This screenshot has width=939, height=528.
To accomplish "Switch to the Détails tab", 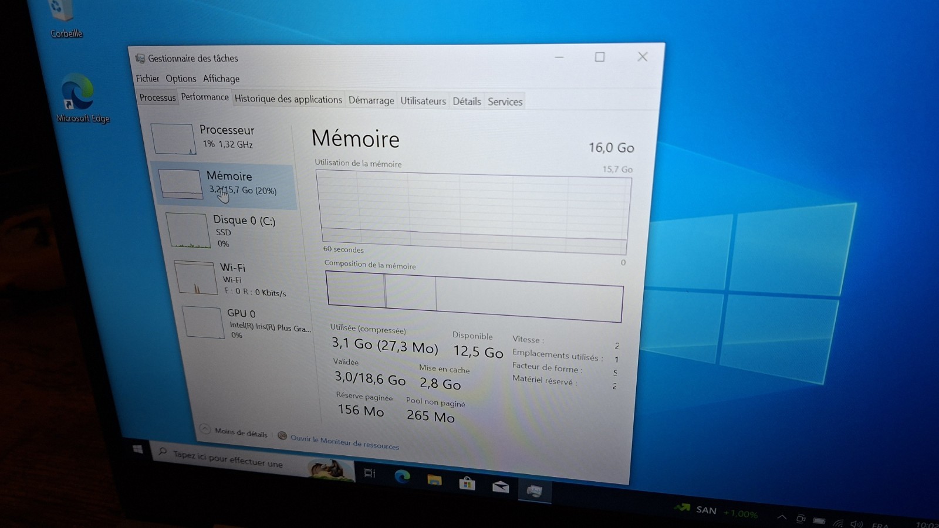I will 467,101.
